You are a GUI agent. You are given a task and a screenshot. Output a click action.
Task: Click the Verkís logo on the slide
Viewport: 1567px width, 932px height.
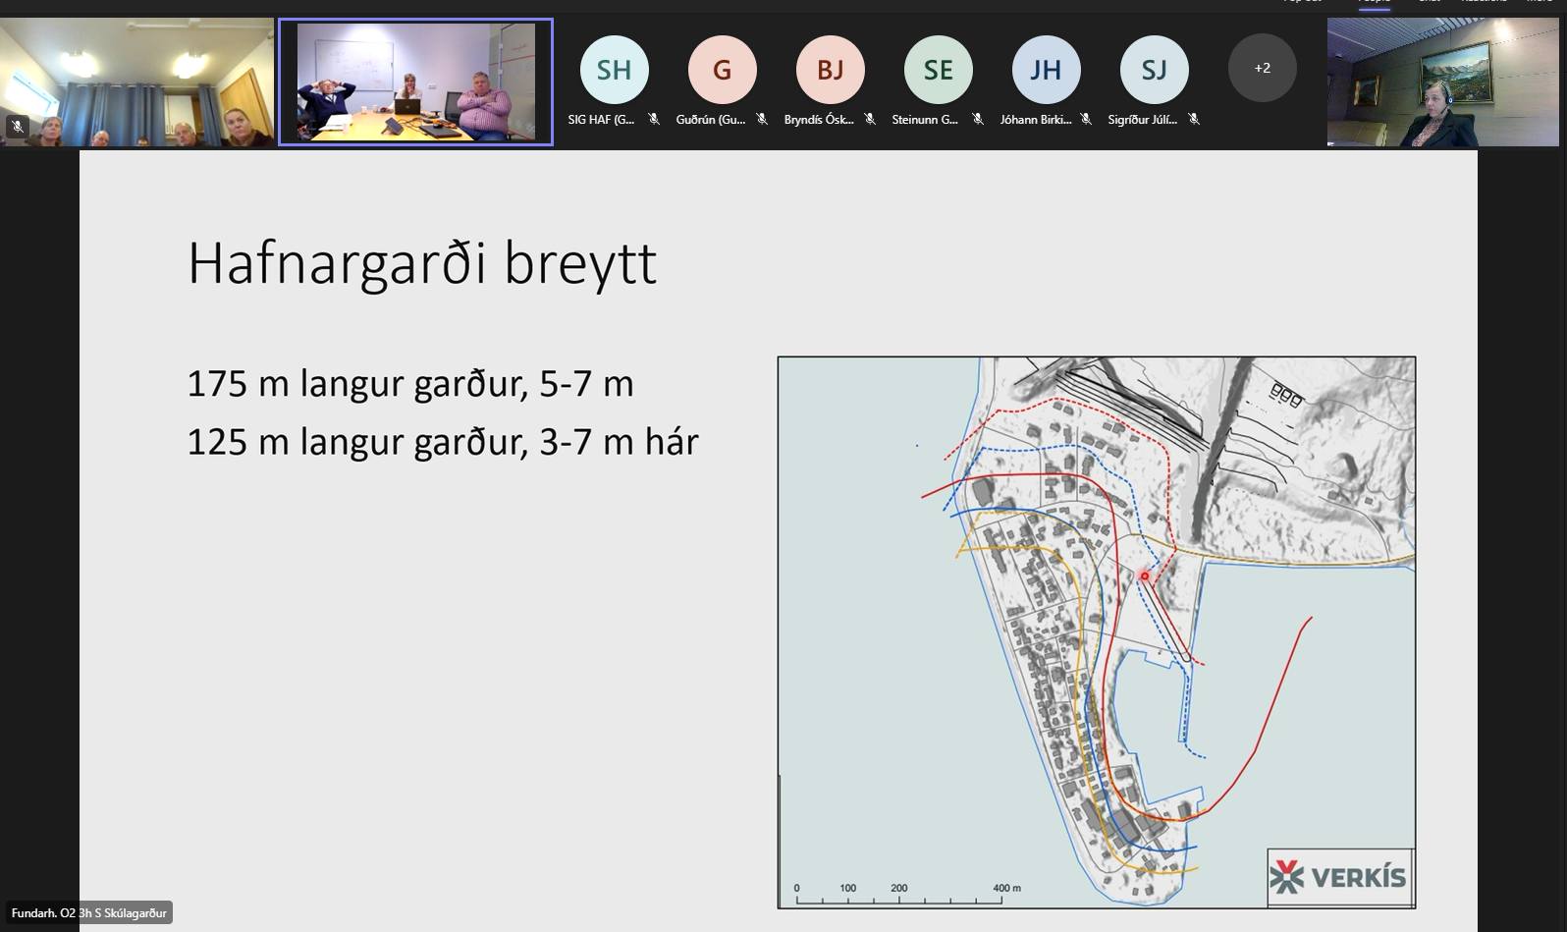click(x=1339, y=876)
